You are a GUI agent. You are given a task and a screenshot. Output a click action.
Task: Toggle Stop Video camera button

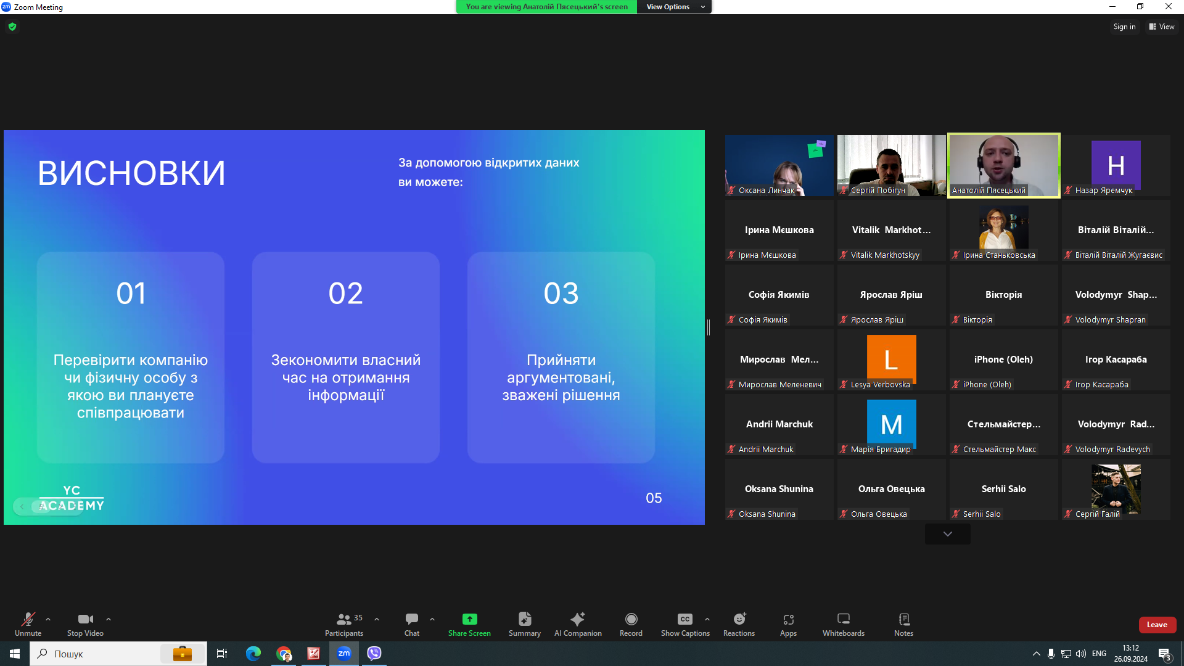coord(85,620)
